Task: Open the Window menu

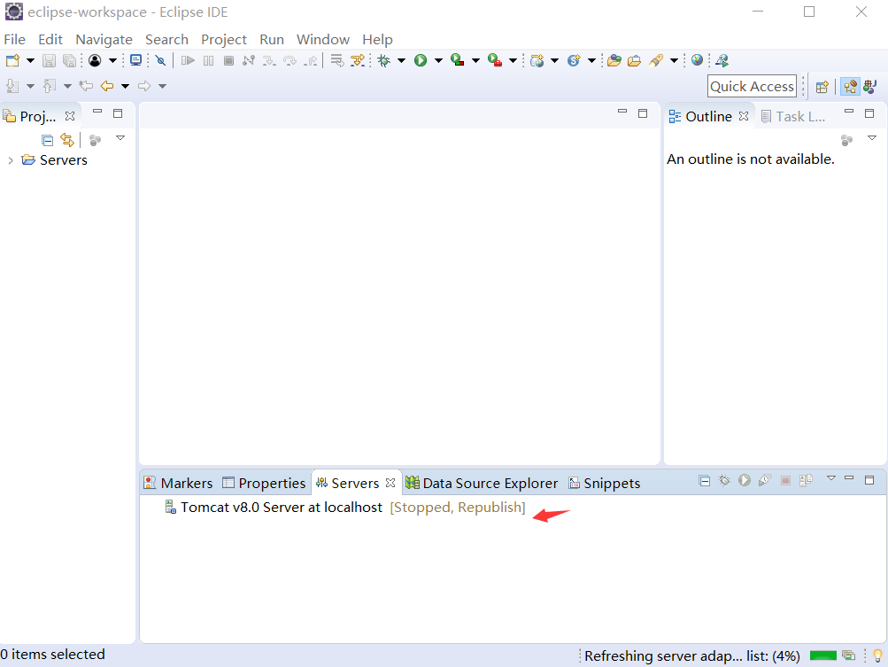Action: 323,40
